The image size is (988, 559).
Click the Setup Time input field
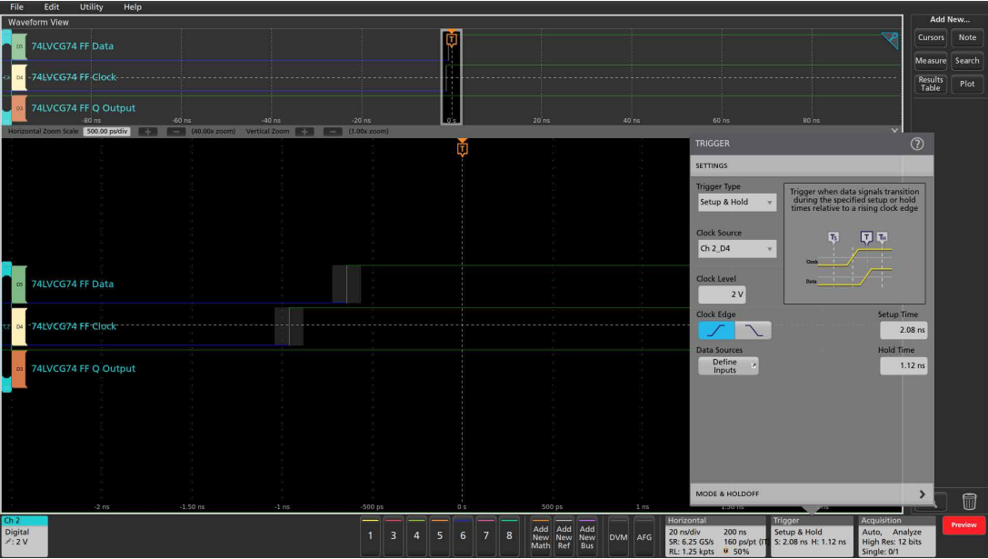pyautogui.click(x=903, y=331)
